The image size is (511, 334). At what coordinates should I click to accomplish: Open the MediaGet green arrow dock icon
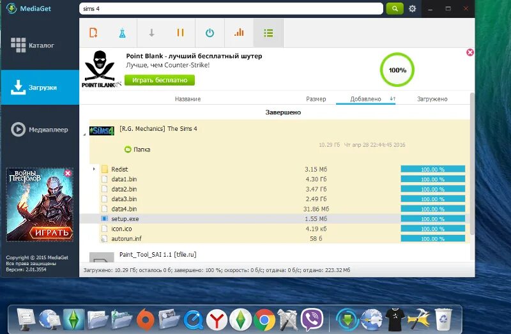(347, 320)
